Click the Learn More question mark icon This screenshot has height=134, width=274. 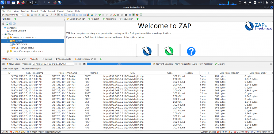[191, 52]
